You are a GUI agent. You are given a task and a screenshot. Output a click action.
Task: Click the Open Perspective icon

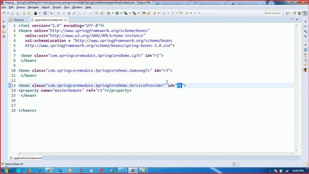coord(287,13)
